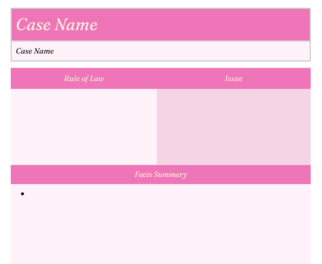Viewport: 322px width, 264px height.
Task: Place cursor in empty cell under Rule of Law
Action: [x=84, y=127]
